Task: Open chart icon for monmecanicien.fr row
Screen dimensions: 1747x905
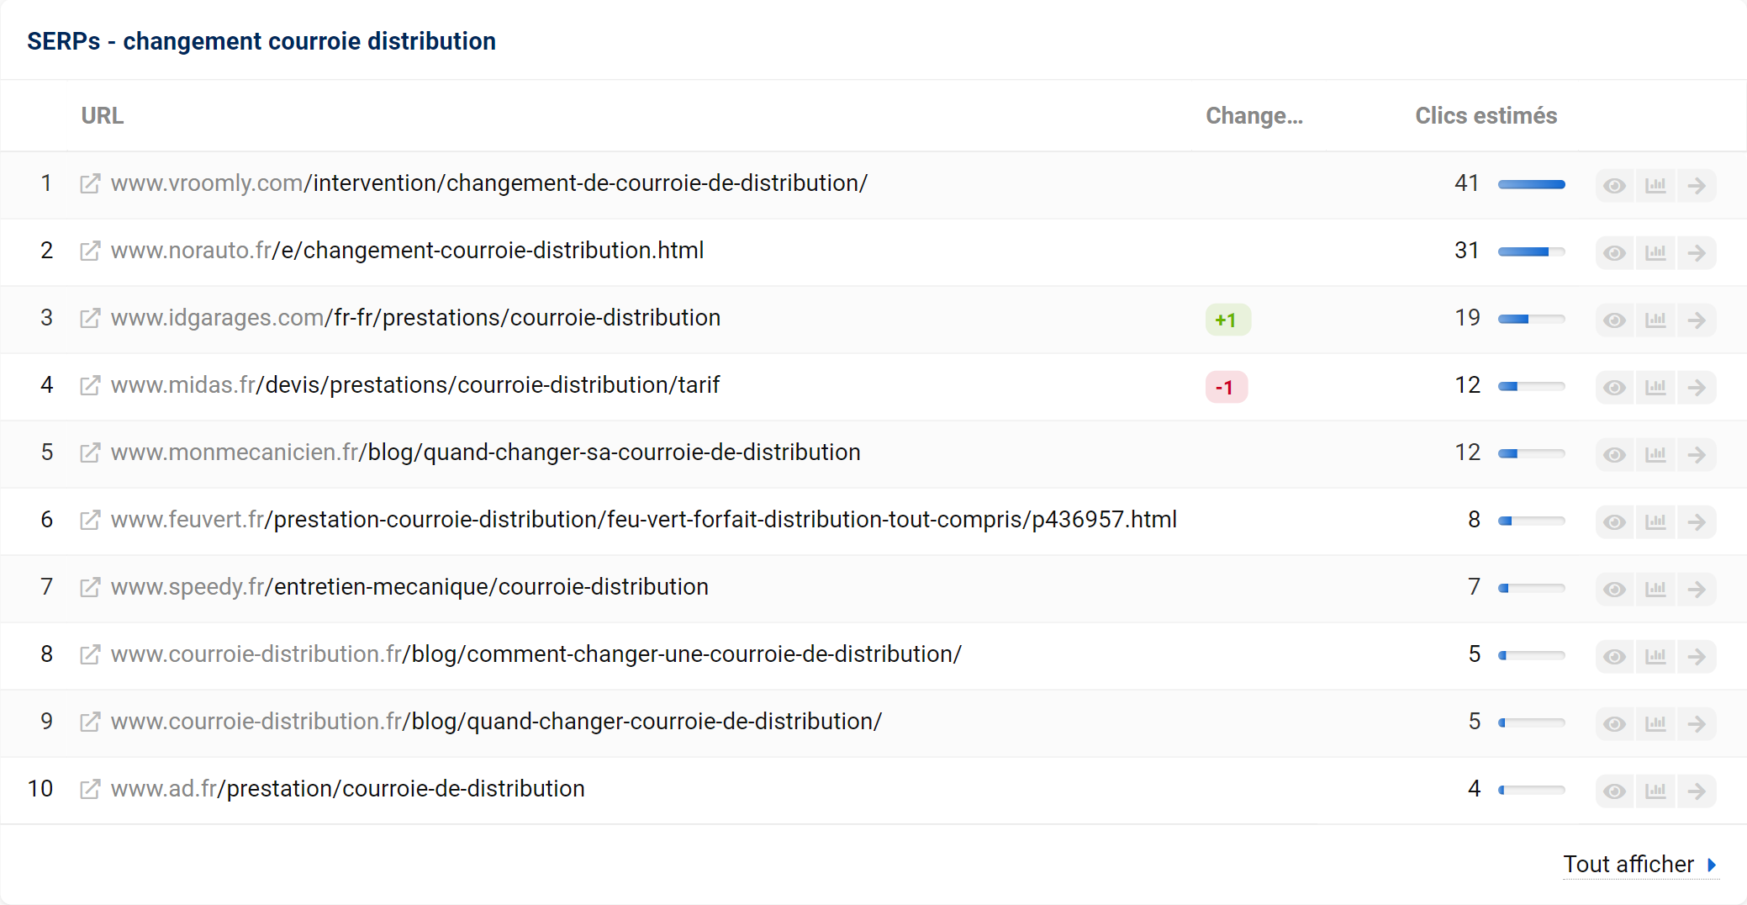Action: point(1655,454)
